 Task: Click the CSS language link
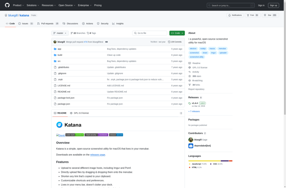(x=216, y=164)
